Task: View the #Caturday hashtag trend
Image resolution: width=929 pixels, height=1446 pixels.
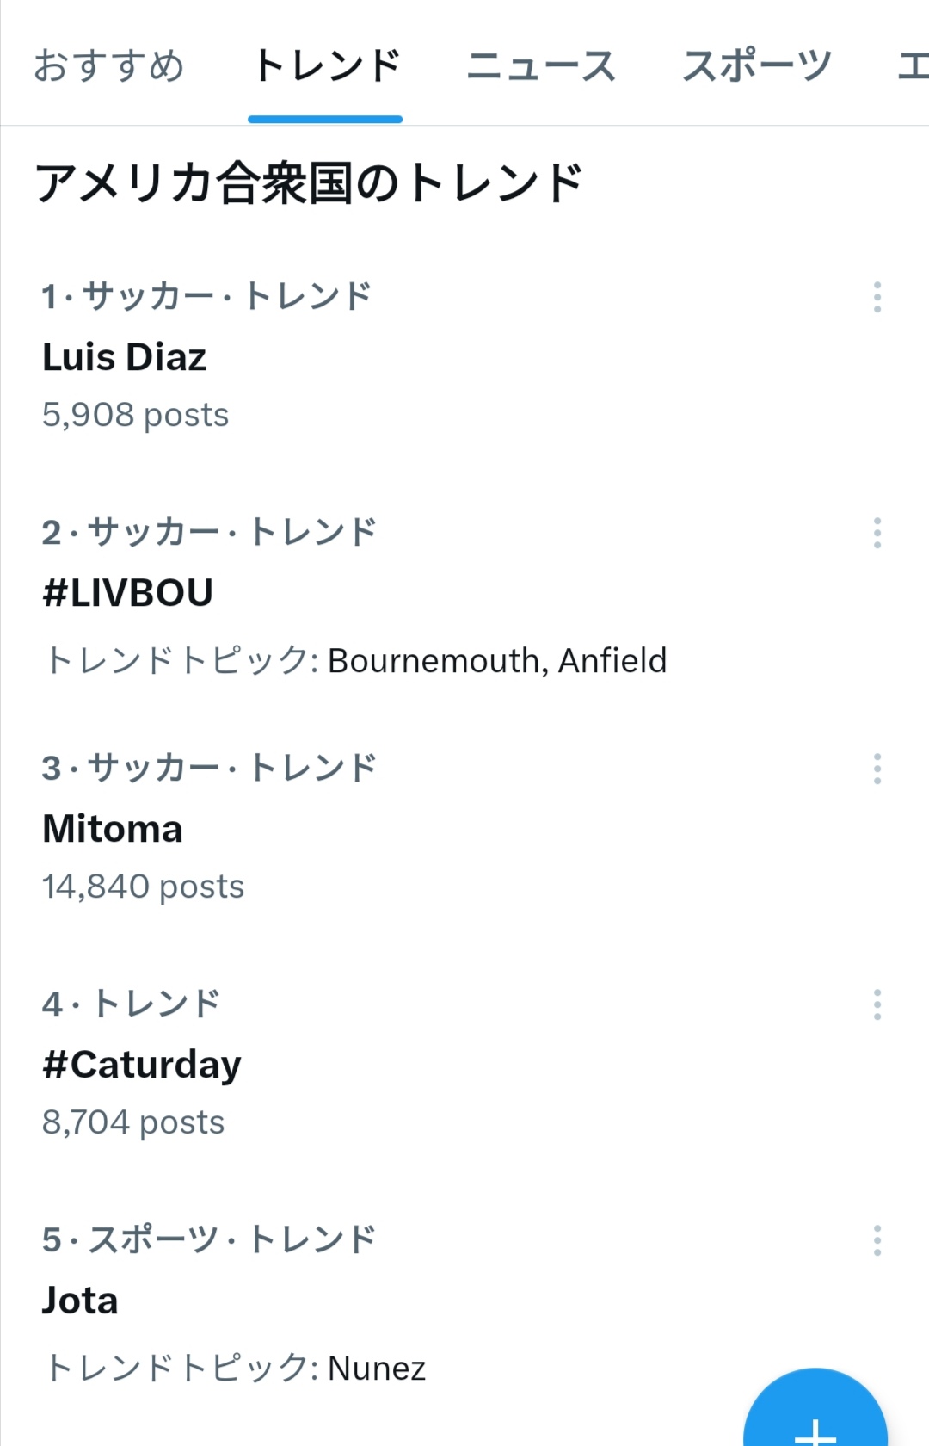Action: [142, 1065]
